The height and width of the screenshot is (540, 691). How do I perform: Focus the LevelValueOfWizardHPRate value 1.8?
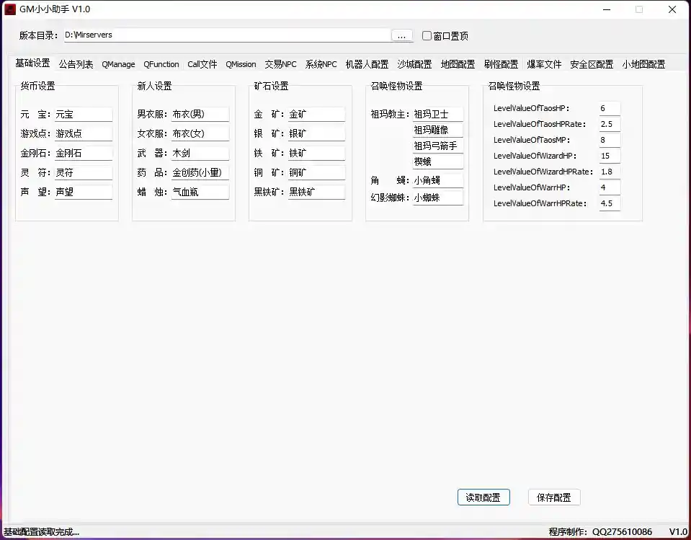(610, 172)
